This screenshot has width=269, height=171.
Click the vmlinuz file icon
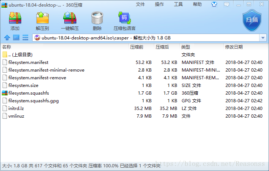pos(5,116)
